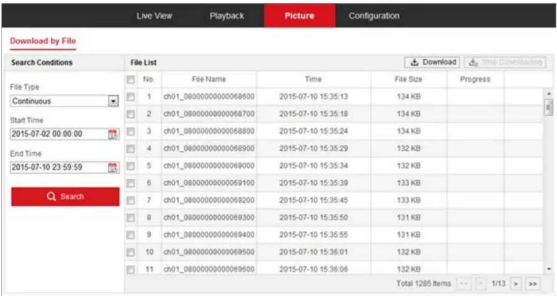The height and width of the screenshot is (296, 557).
Task: Click the File Size column header
Action: [409, 79]
